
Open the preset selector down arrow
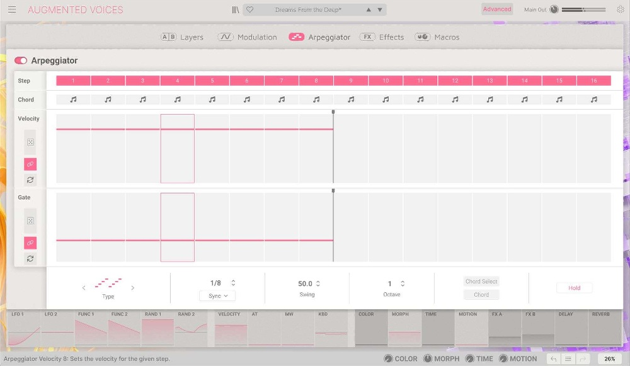[379, 9]
